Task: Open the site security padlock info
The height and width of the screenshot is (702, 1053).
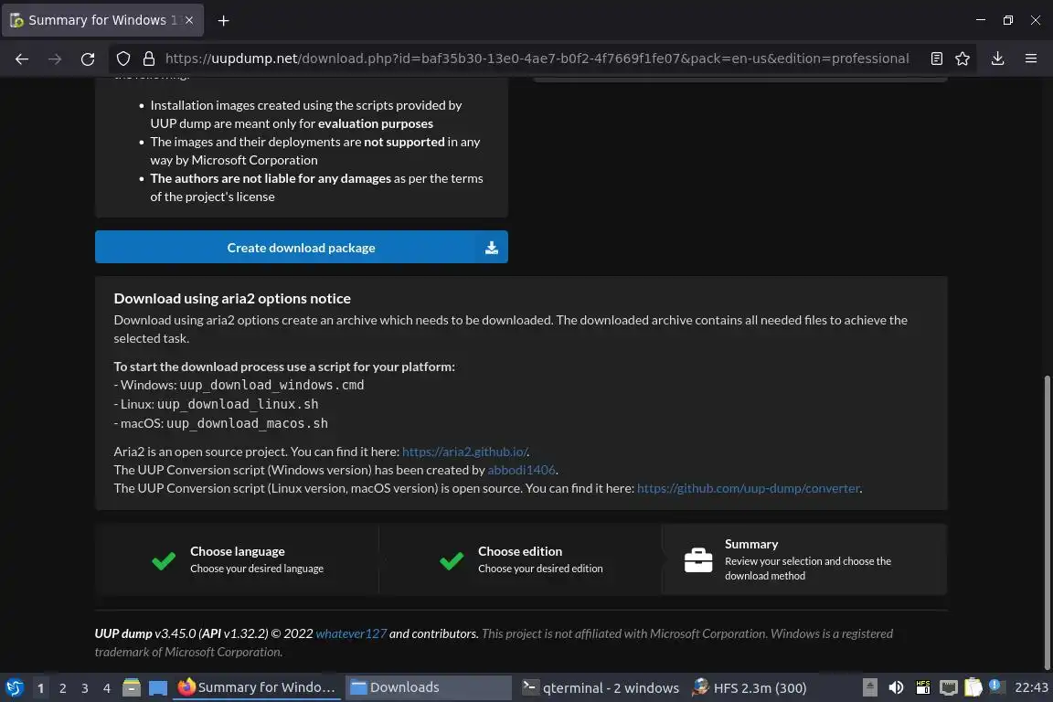Action: [149, 58]
